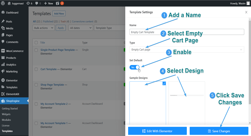Screen dimensions: 251x136
Task: Open the Bulk actions dropdown
Action: (x=43, y=28)
